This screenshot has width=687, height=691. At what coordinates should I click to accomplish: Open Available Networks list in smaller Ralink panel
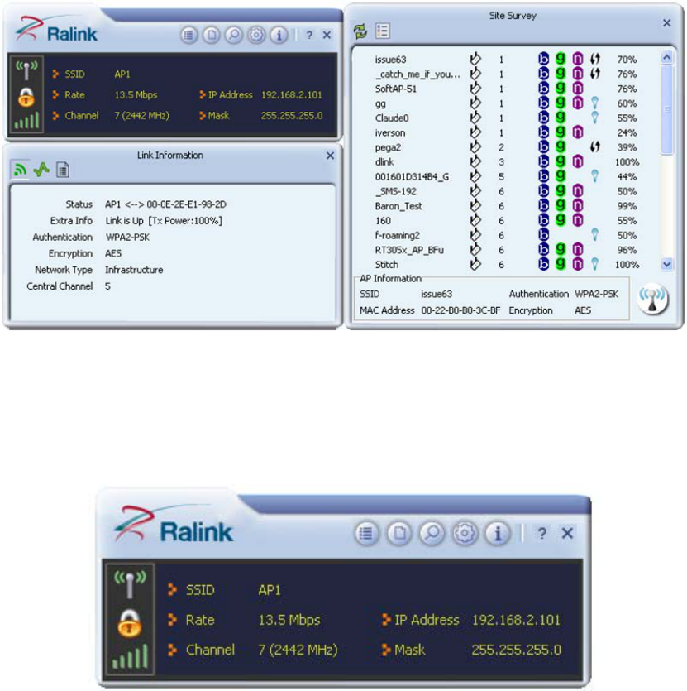(189, 35)
